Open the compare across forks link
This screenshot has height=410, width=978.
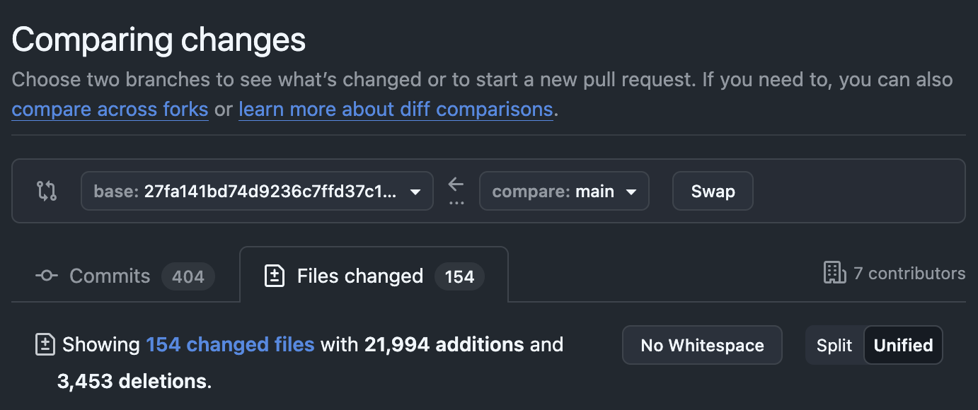[110, 109]
